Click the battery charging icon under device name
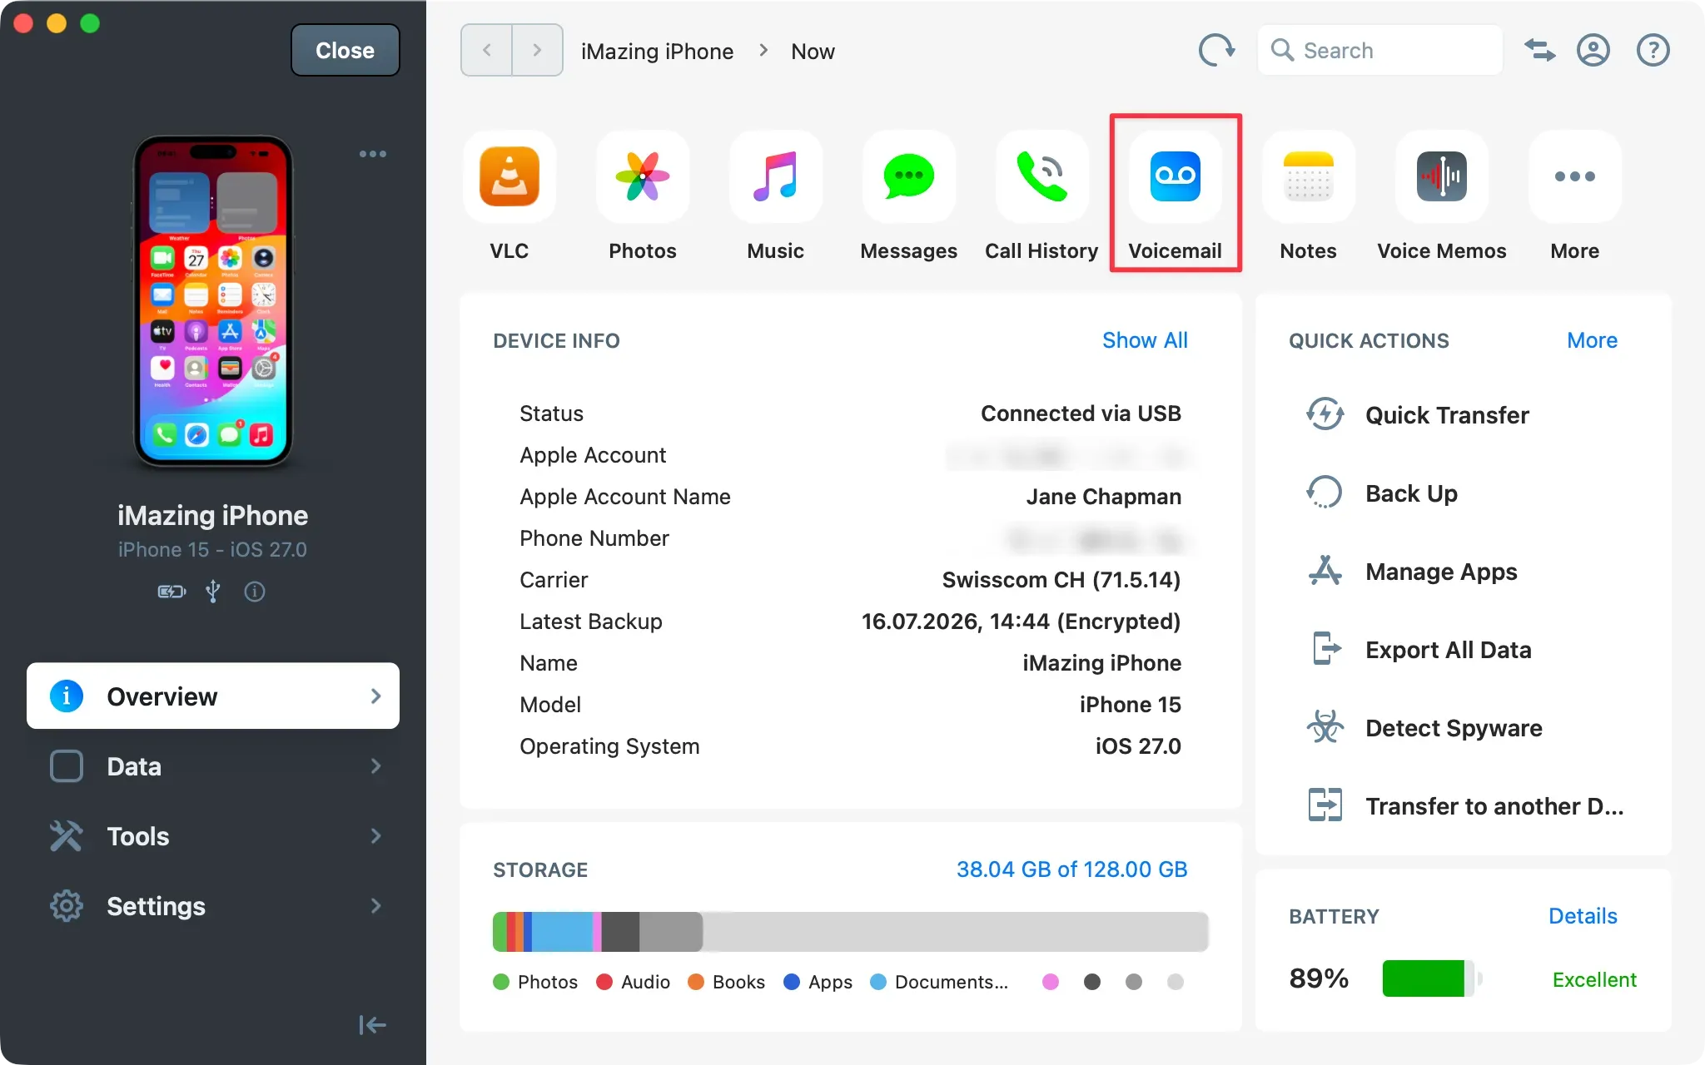The height and width of the screenshot is (1065, 1705). 171,592
